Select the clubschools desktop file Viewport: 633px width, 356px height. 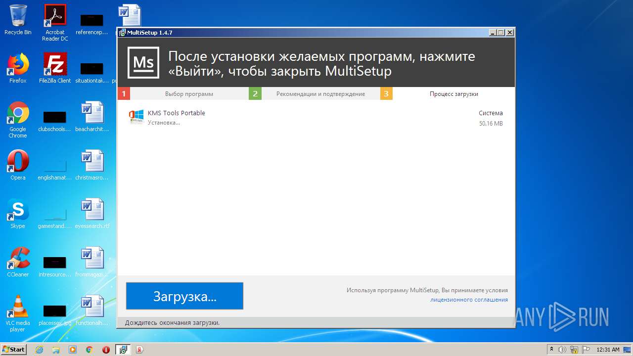pyautogui.click(x=55, y=121)
